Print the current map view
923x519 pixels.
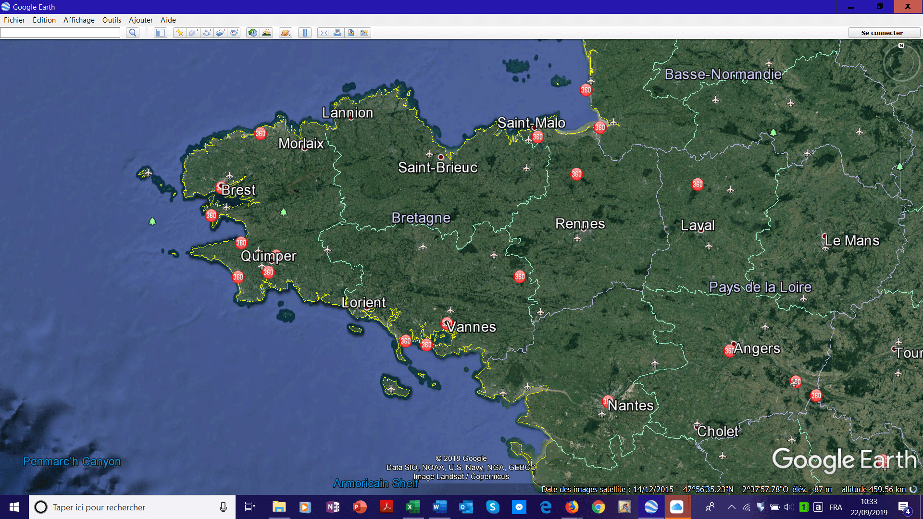click(x=337, y=33)
